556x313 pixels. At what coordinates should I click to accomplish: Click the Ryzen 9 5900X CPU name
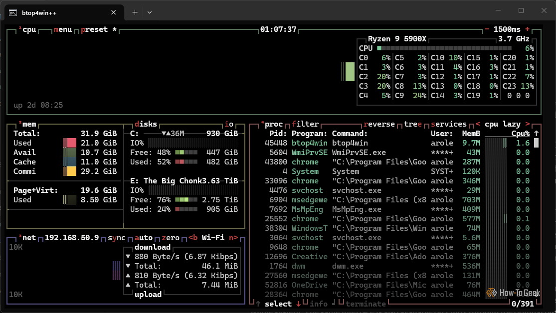click(397, 39)
